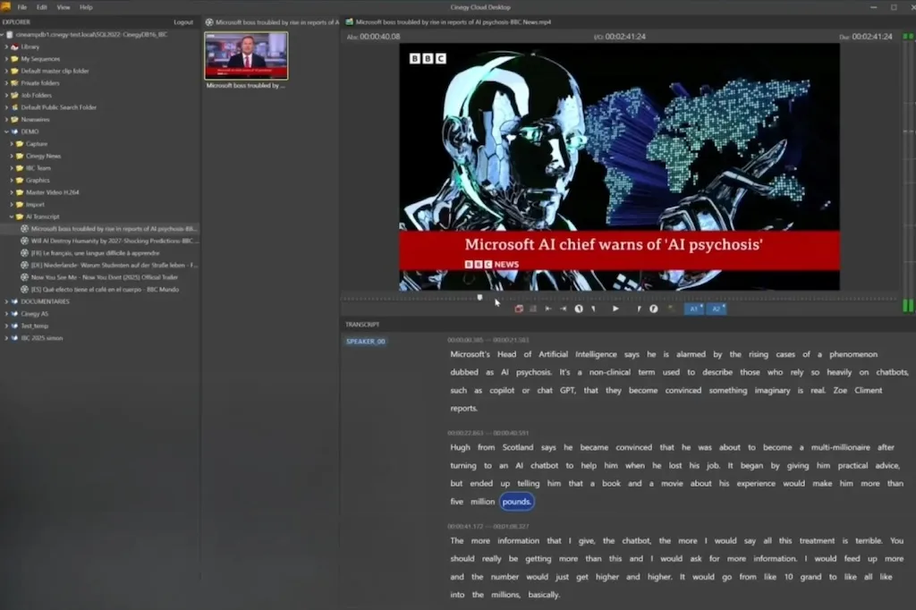Click the clip icon beside the French video entry
Image resolution: width=916 pixels, height=610 pixels.
coord(24,253)
